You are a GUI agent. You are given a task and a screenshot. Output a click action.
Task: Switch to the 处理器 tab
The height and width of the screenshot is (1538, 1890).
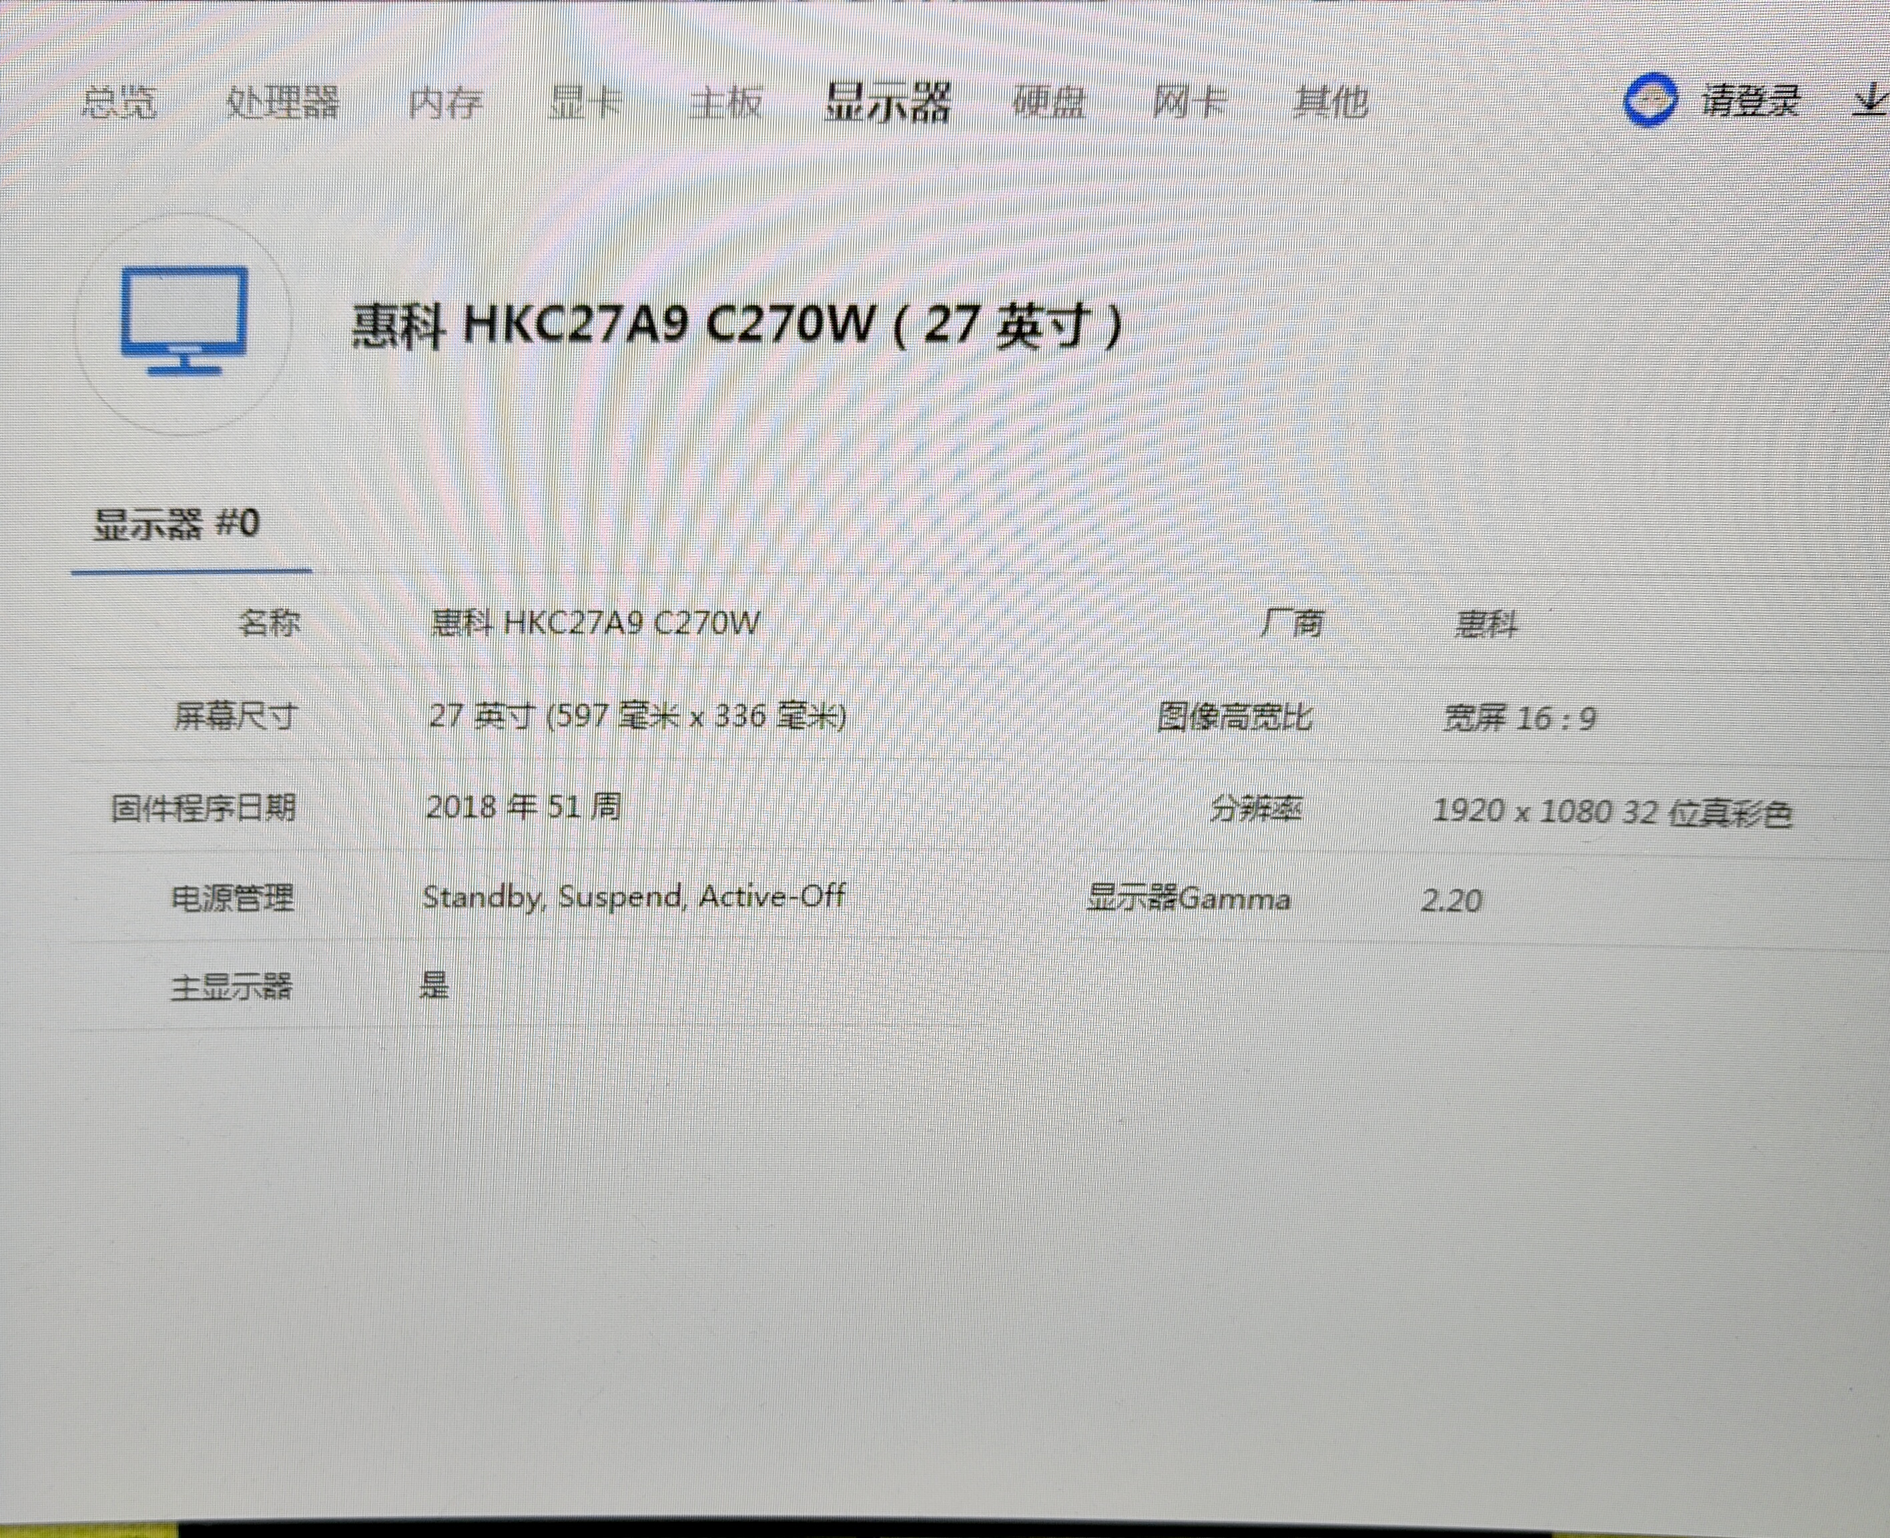click(x=282, y=103)
